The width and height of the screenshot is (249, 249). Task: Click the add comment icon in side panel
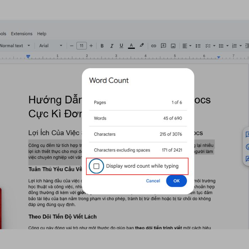tap(248, 134)
